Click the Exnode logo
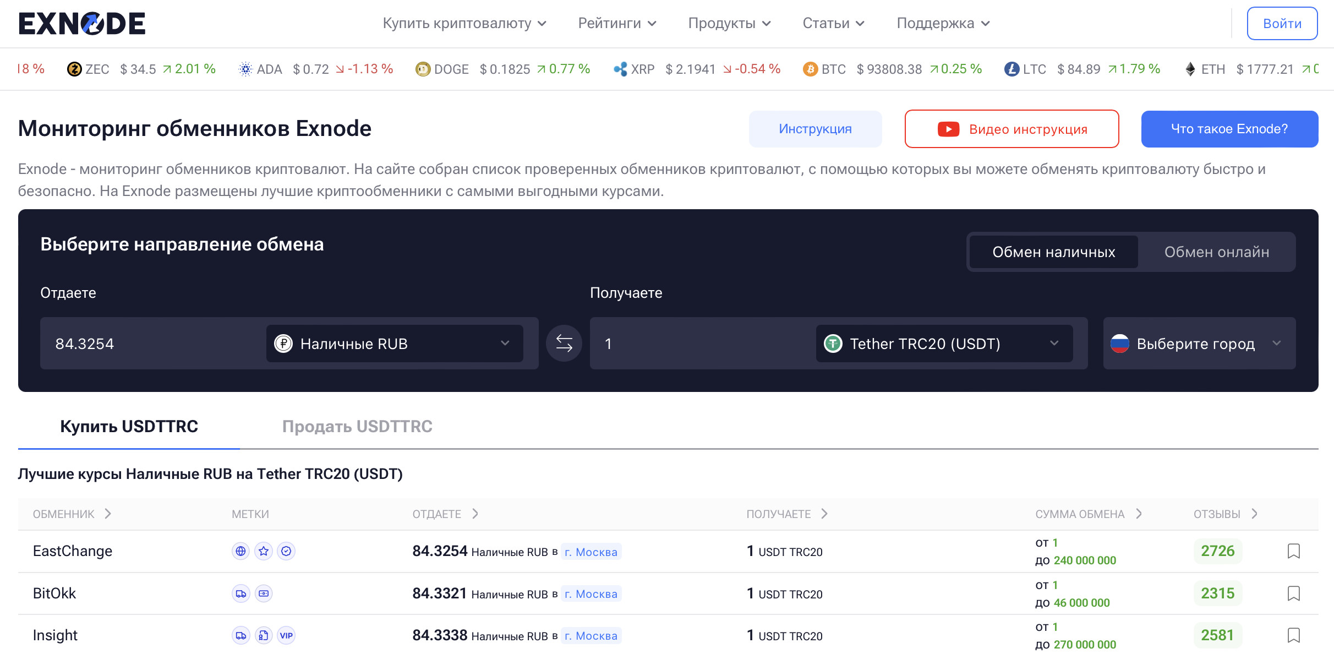 (82, 23)
